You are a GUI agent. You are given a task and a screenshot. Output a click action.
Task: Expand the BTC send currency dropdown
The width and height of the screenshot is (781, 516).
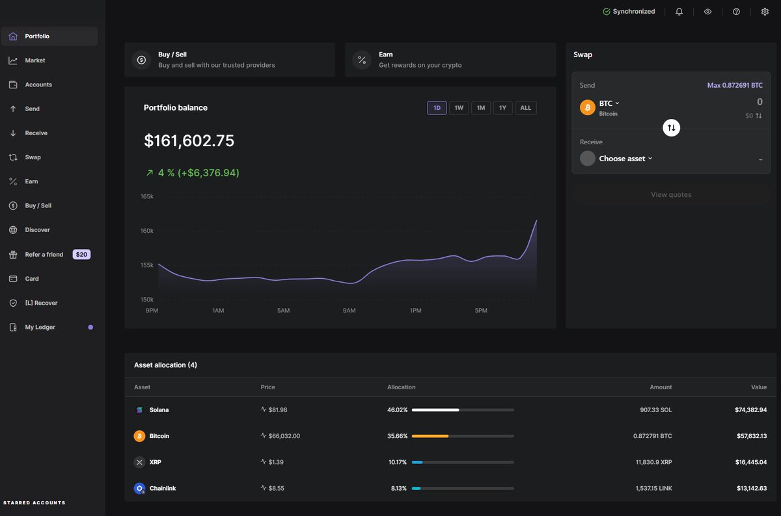pos(609,103)
